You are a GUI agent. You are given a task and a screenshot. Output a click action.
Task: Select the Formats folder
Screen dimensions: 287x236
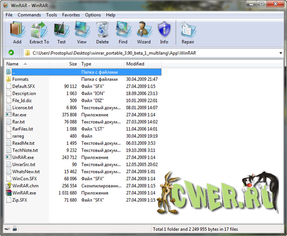coord(20,79)
